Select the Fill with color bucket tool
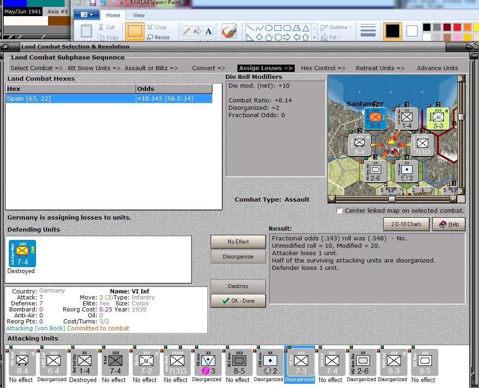 click(198, 31)
